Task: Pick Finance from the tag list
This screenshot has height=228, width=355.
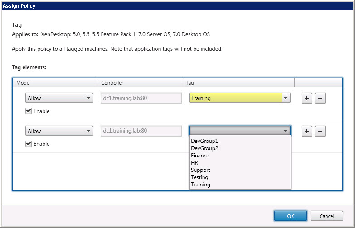Action: coord(200,156)
